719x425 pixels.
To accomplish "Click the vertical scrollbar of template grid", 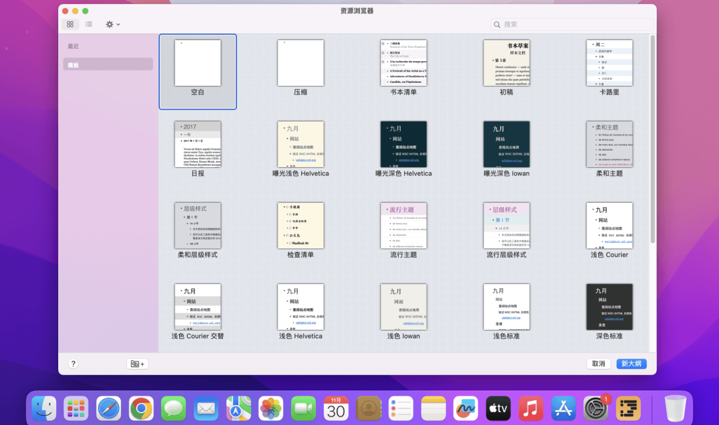I will click(x=653, y=139).
